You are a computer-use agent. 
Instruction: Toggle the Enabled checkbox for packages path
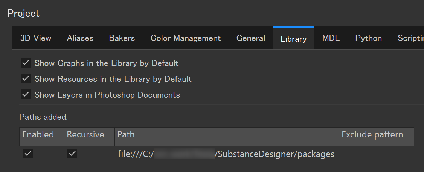[x=28, y=154]
